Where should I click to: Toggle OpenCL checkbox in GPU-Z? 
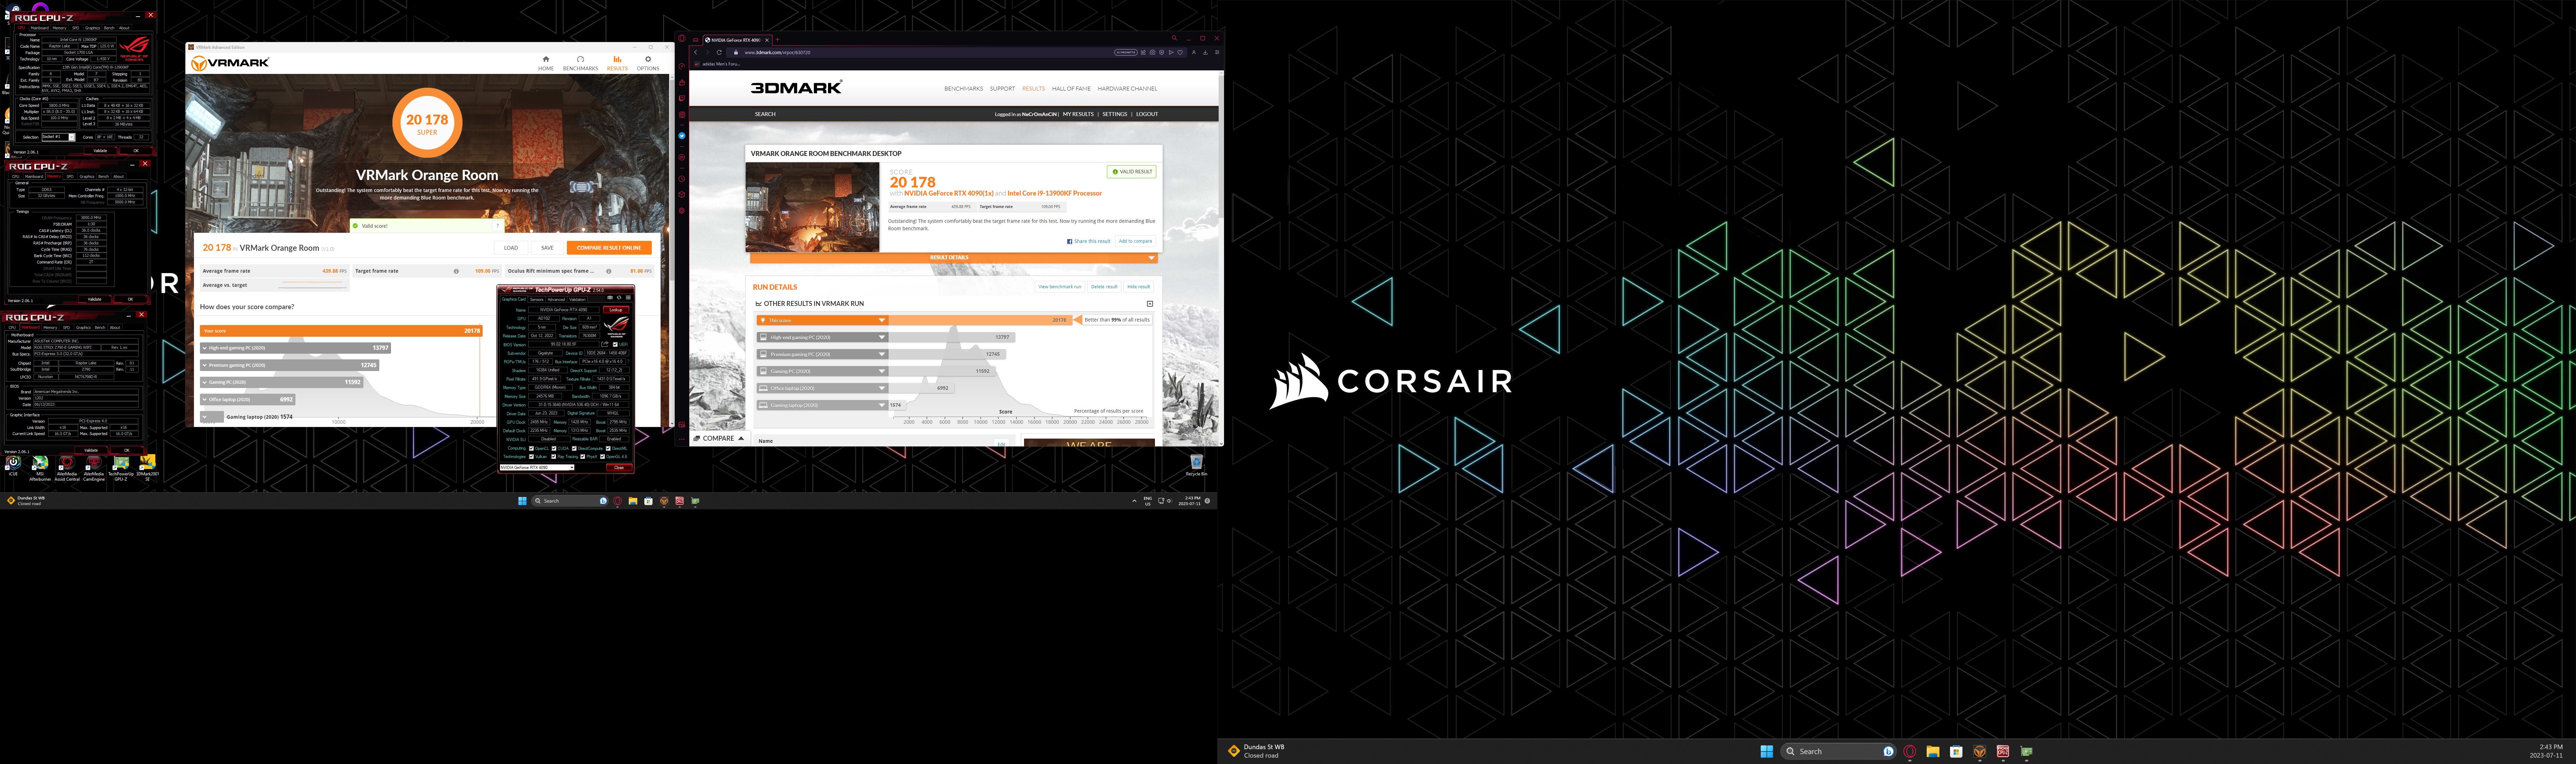pos(531,448)
